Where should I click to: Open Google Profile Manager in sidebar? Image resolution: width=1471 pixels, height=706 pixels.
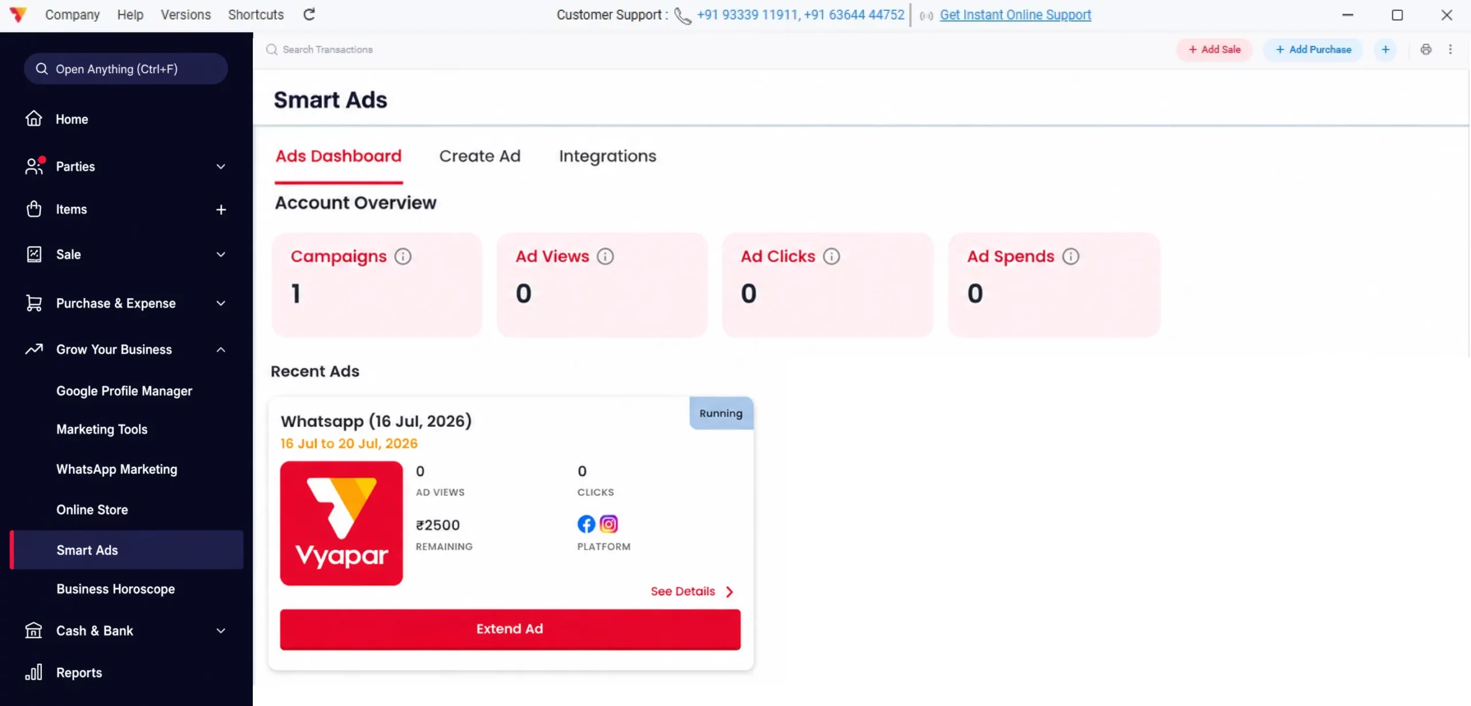pos(124,391)
